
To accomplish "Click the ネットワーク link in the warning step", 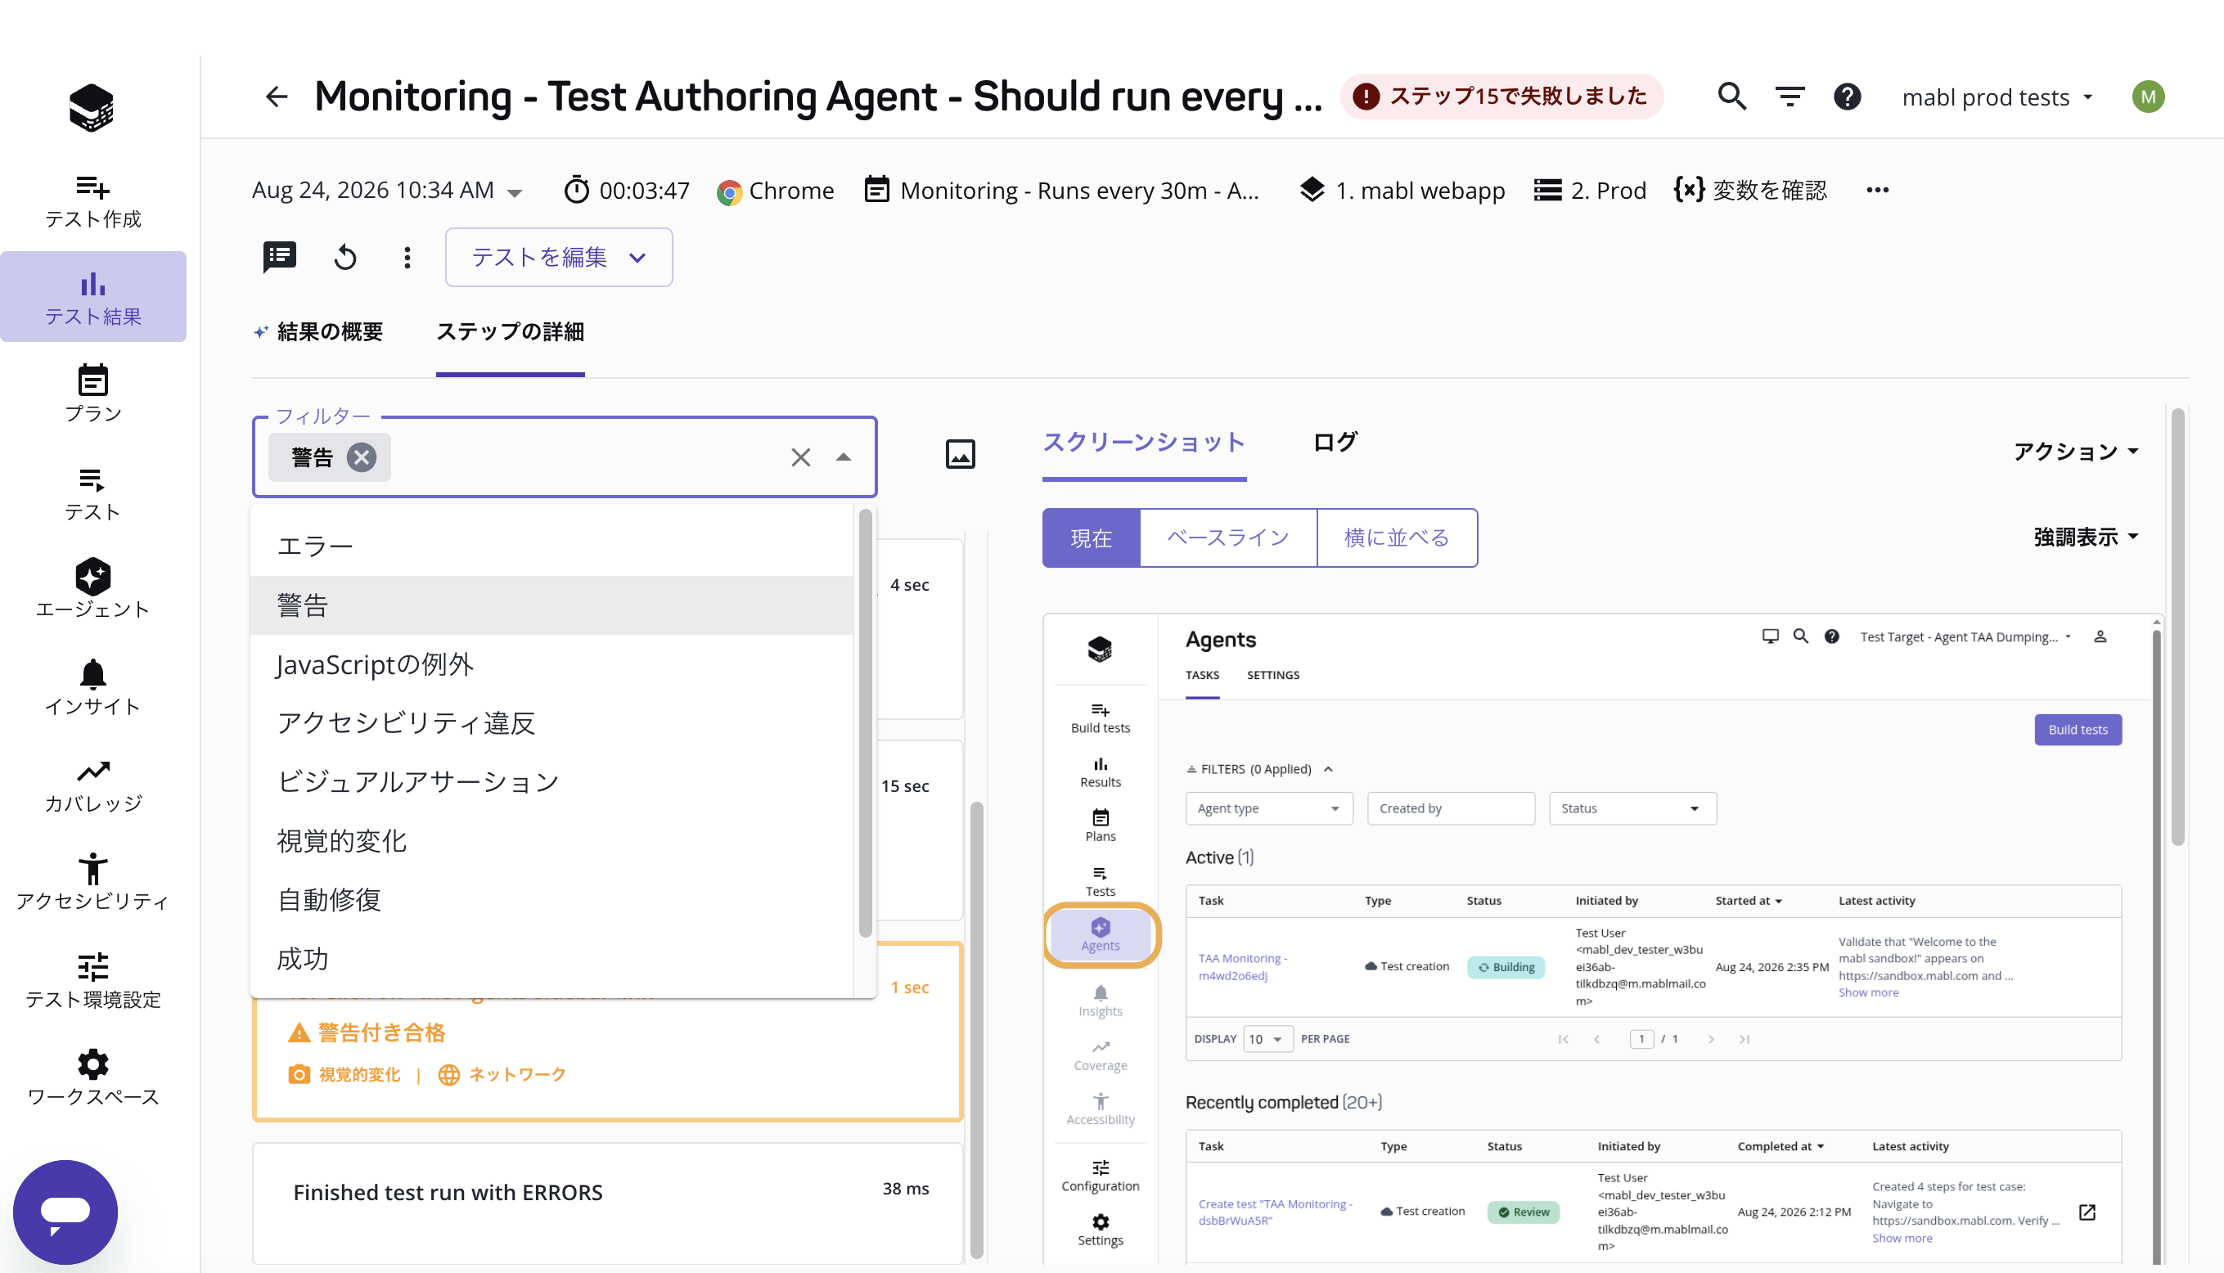I will click(502, 1073).
